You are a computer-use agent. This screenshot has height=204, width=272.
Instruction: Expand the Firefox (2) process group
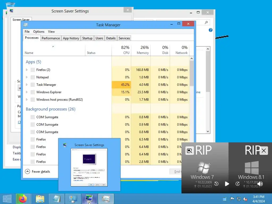[27, 70]
